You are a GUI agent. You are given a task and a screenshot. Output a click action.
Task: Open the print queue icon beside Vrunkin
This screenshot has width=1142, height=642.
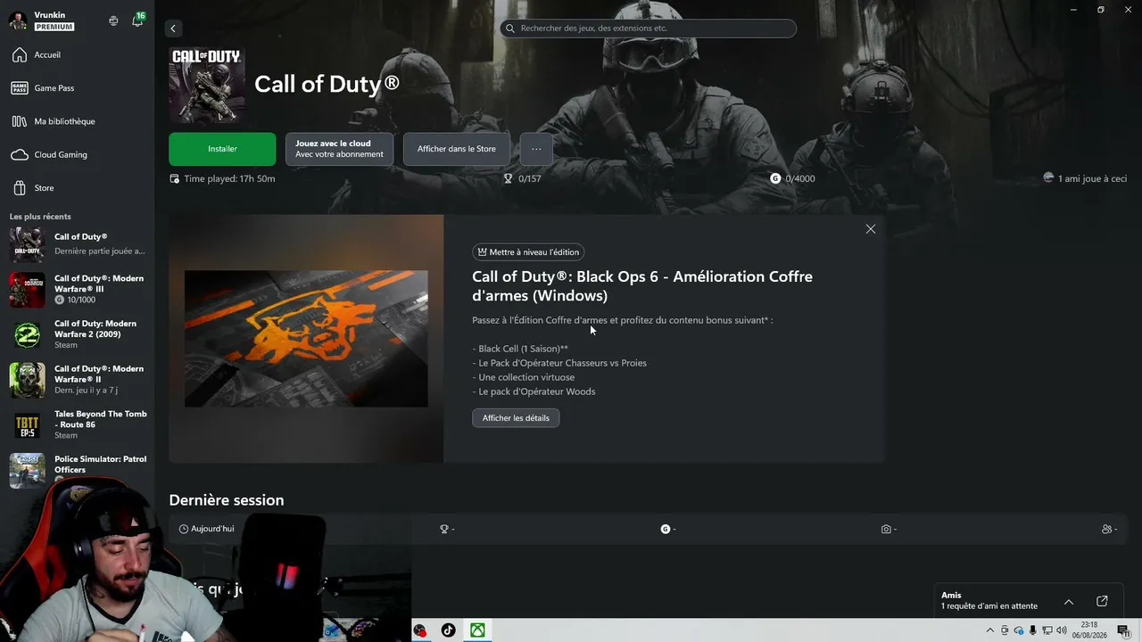click(113, 21)
